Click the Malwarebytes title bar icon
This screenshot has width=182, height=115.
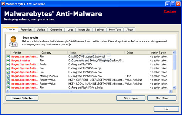[3, 4]
